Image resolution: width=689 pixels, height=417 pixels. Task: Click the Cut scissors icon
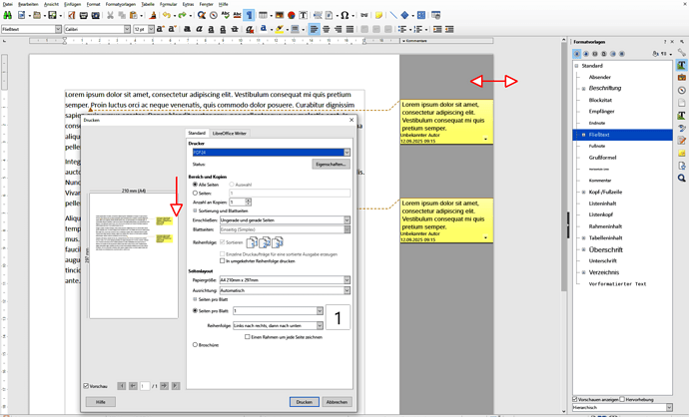click(x=110, y=15)
